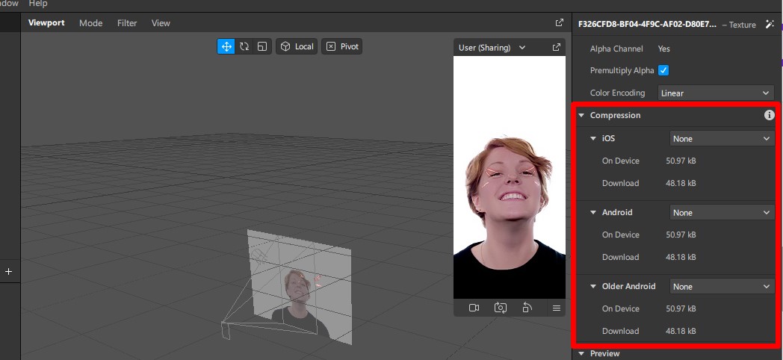Image resolution: width=783 pixels, height=360 pixels.
Task: Toggle Pivot mode button
Action: 342,46
